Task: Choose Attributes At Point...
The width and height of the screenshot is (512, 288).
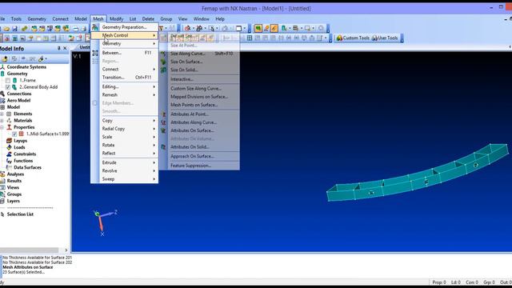Action: point(199,114)
